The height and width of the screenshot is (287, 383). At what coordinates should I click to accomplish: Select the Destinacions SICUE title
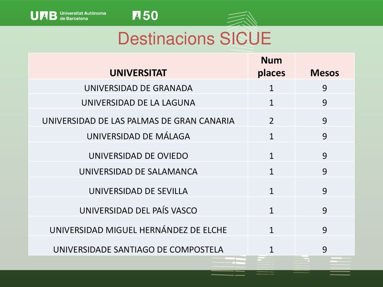pos(194,38)
